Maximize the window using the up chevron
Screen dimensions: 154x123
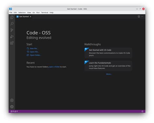(140, 9)
